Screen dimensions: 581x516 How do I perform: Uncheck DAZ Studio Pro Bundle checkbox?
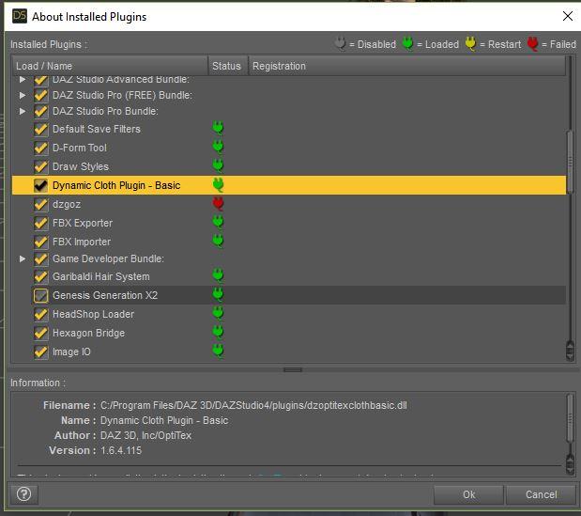40,111
